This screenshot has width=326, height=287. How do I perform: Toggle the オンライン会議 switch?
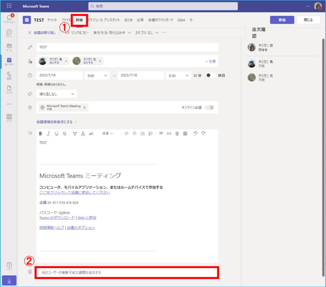point(209,108)
